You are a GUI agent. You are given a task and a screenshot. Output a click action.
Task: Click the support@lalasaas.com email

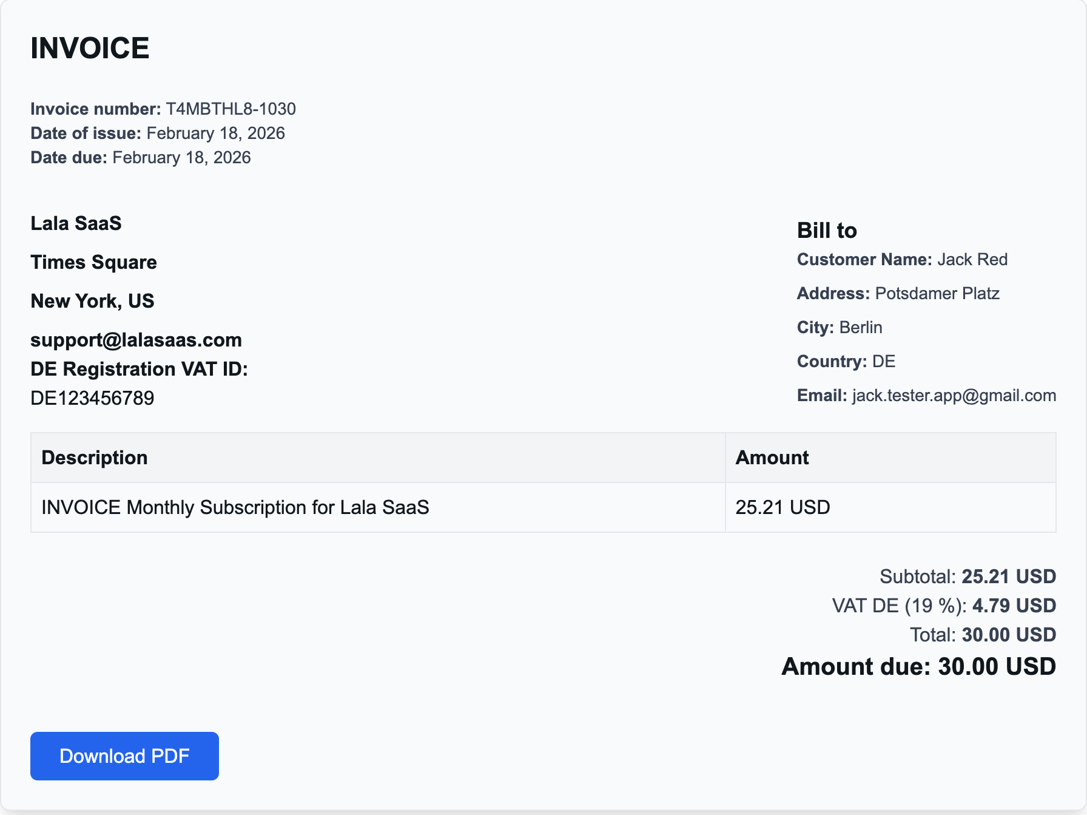tap(136, 340)
